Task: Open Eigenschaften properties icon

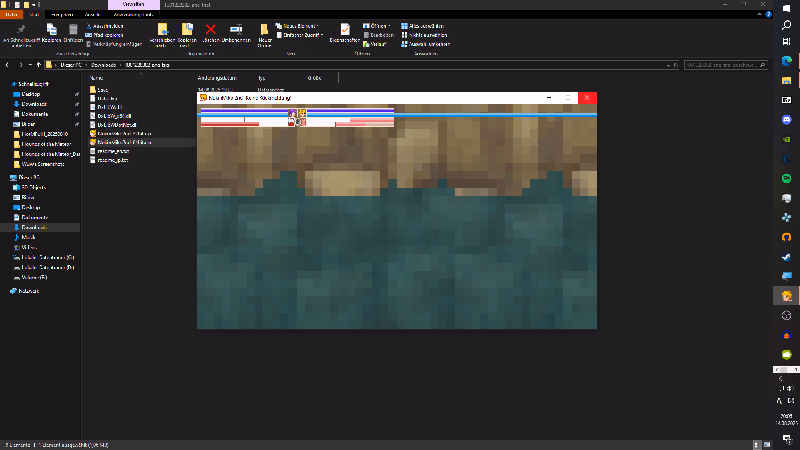Action: 345,30
